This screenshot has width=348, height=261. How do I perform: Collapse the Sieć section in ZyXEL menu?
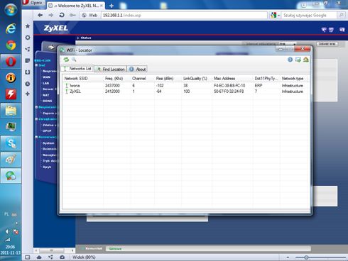click(x=37, y=65)
